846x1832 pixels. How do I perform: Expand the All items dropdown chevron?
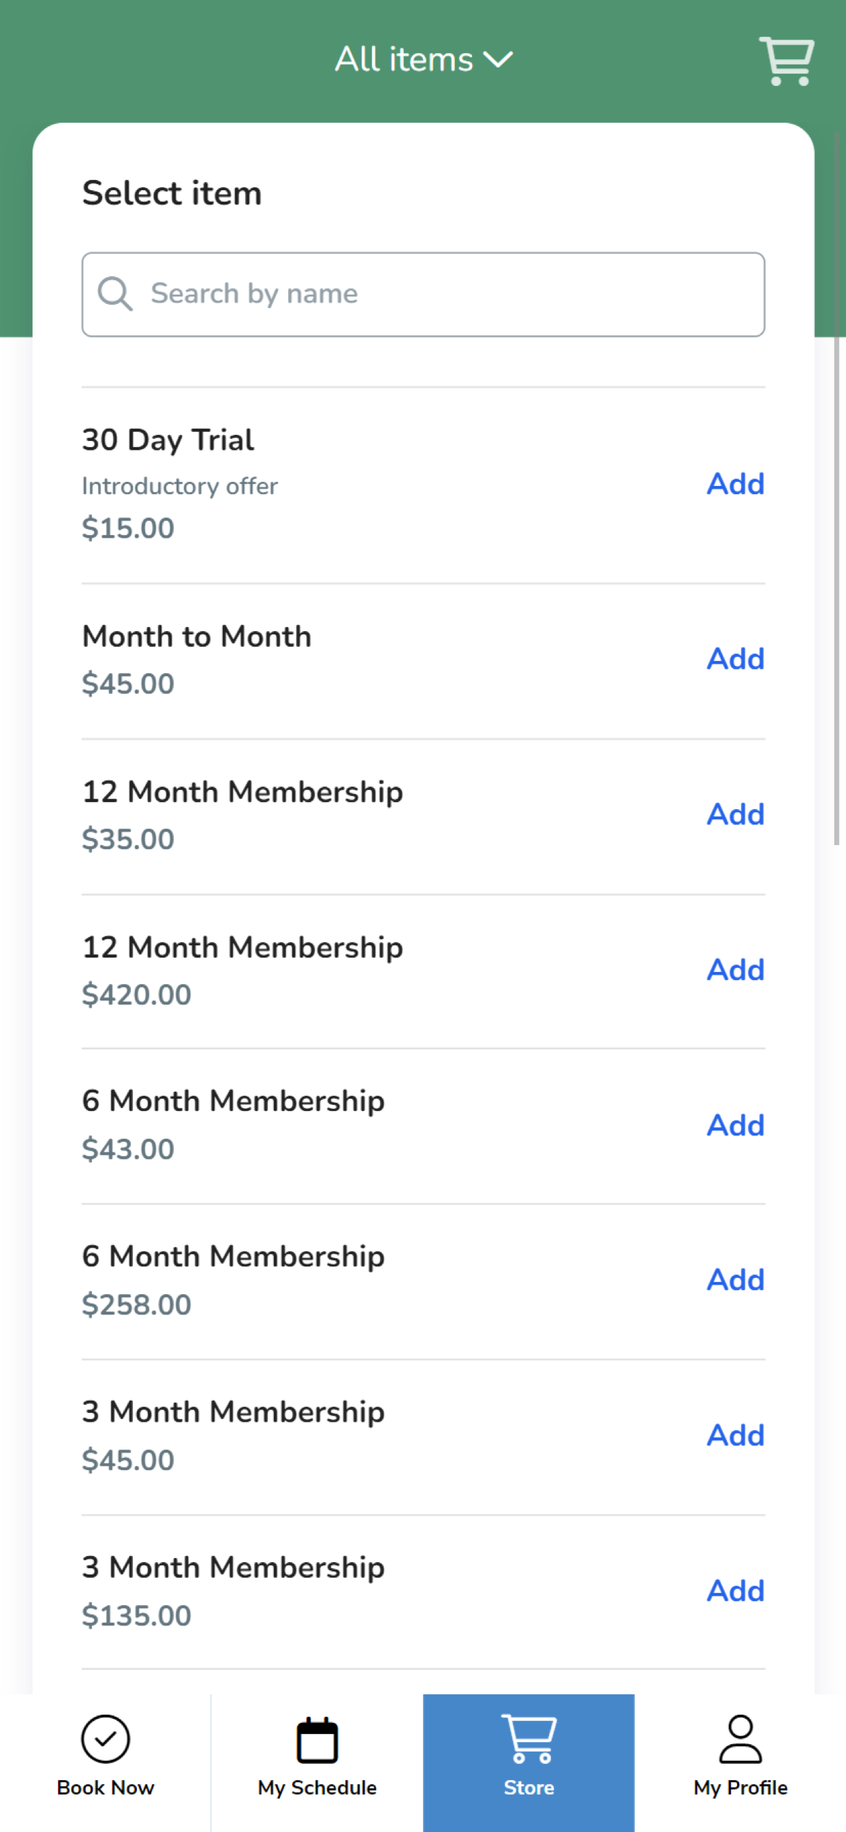tap(498, 60)
